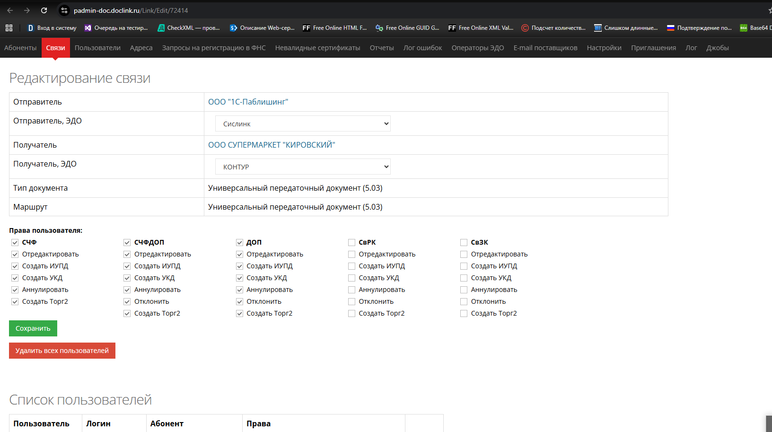Open the 'Free Online XML Val...' bookmark

click(x=481, y=28)
